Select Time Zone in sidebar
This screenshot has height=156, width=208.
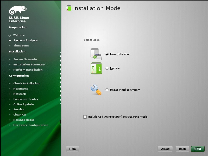tap(21, 45)
